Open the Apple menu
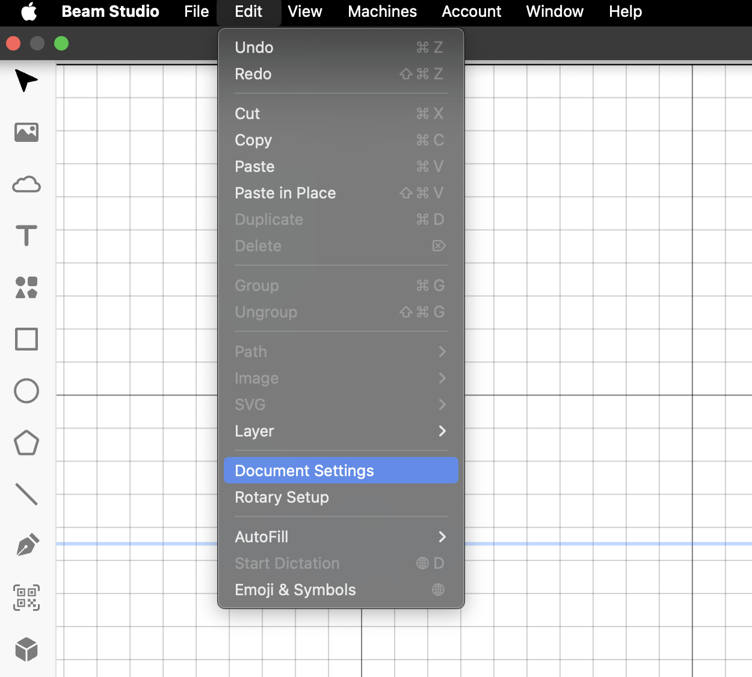This screenshot has width=752, height=677. [x=28, y=11]
